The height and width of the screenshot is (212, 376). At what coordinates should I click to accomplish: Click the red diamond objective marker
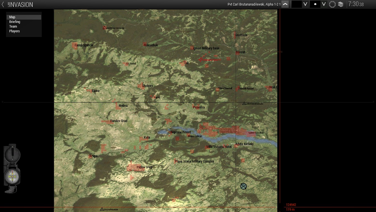point(200,60)
